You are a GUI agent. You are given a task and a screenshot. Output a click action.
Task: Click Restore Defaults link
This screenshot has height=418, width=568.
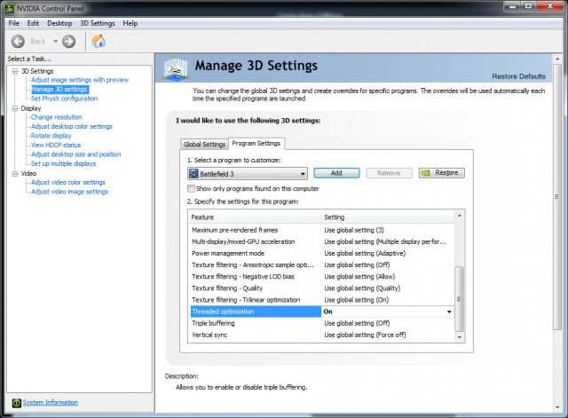point(518,76)
